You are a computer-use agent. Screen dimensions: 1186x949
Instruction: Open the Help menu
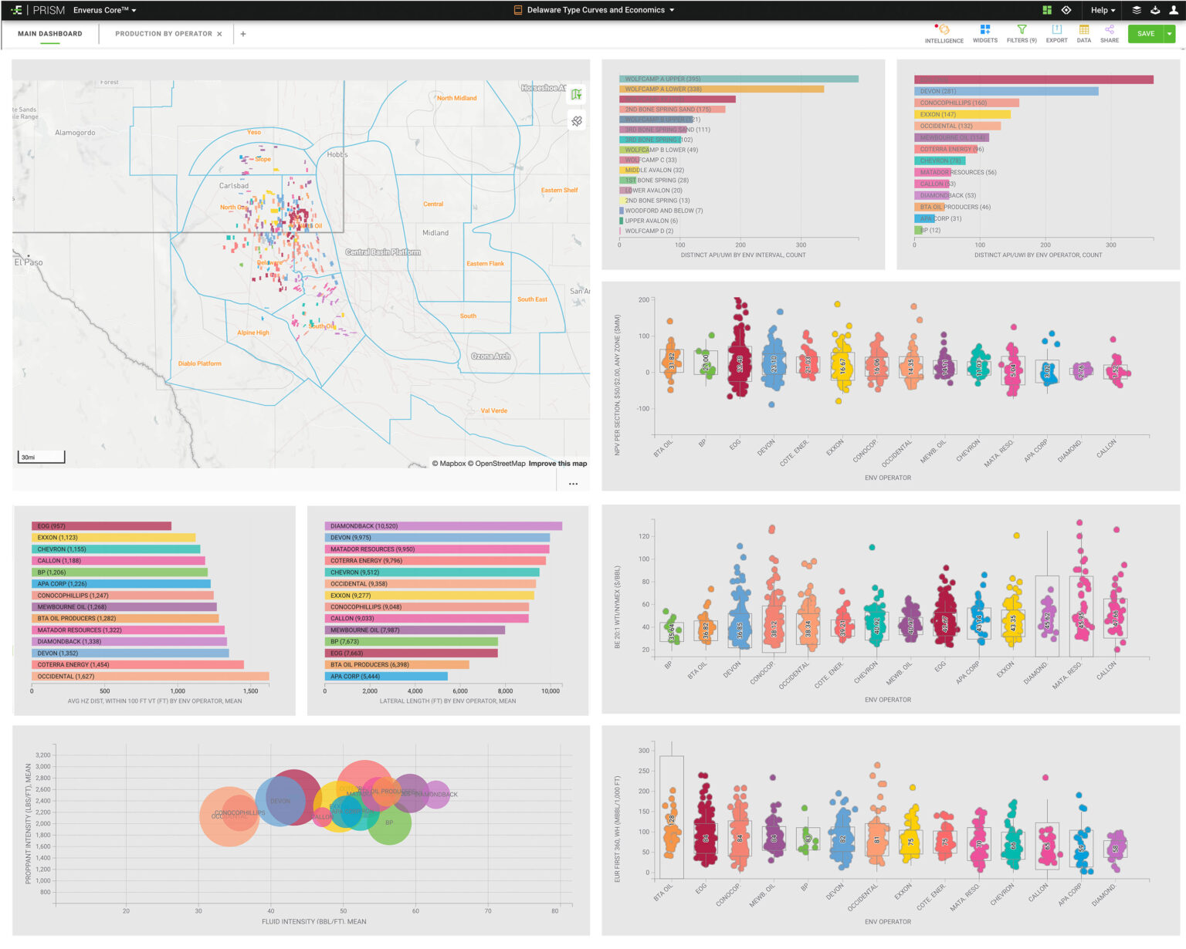coord(1103,10)
